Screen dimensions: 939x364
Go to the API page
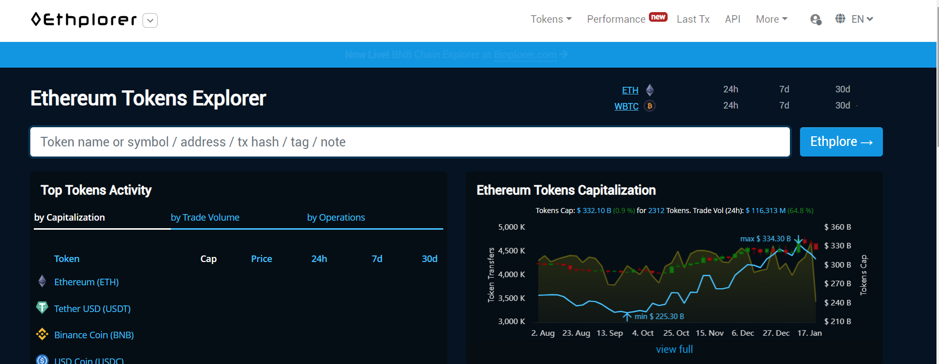(732, 19)
